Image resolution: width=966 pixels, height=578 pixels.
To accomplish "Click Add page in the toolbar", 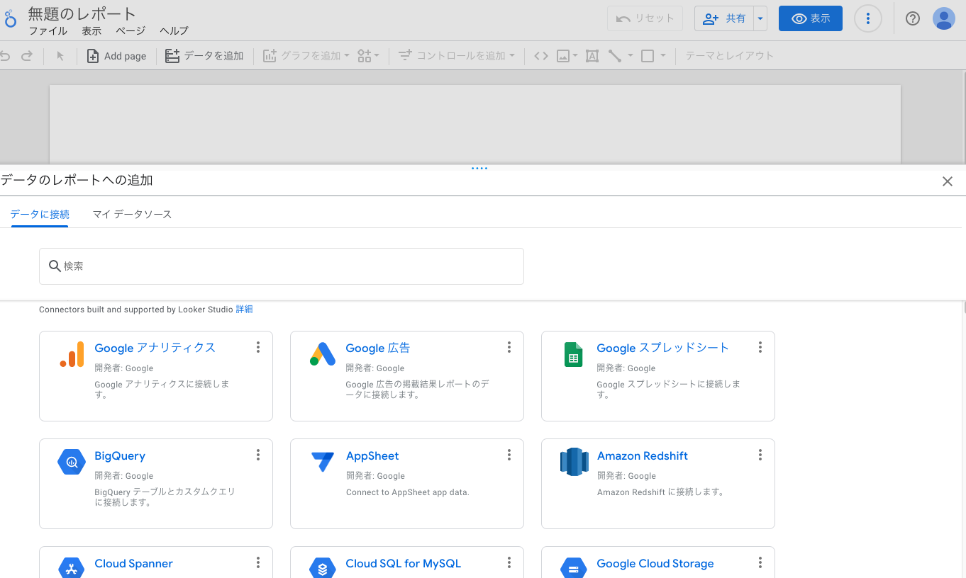I will pos(116,56).
